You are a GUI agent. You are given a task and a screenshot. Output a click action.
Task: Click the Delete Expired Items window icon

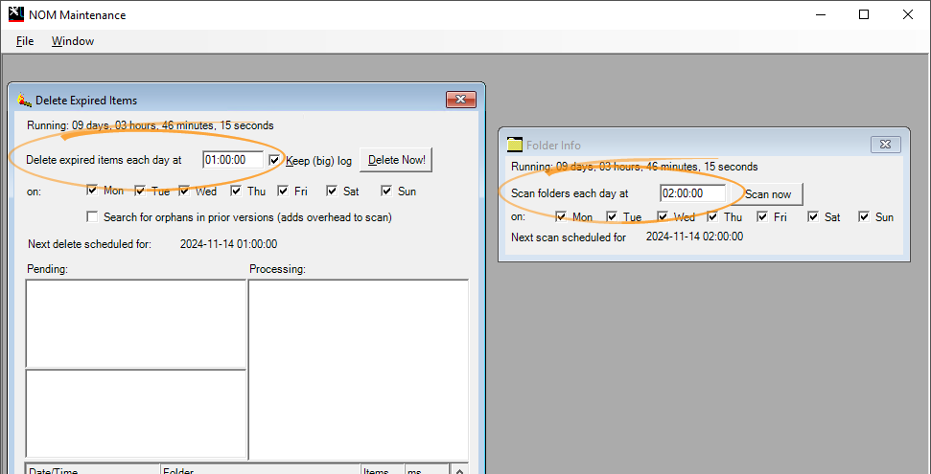coord(24,101)
